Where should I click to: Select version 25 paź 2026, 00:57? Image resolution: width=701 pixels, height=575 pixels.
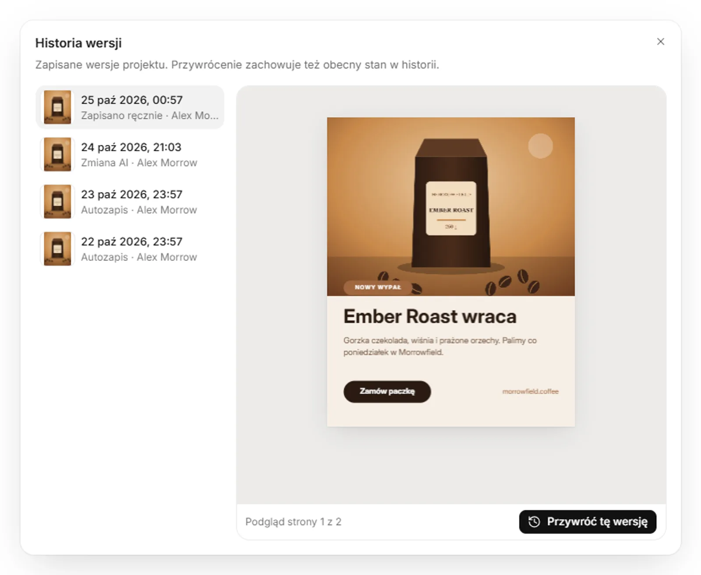130,107
